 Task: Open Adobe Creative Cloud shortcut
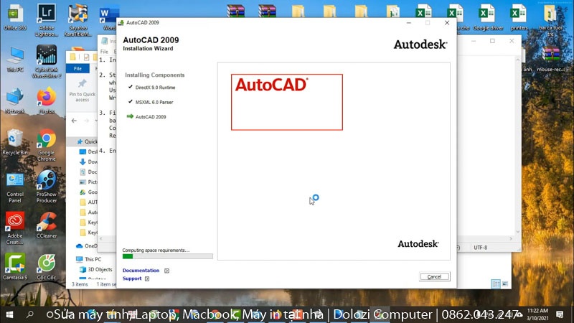(15, 228)
